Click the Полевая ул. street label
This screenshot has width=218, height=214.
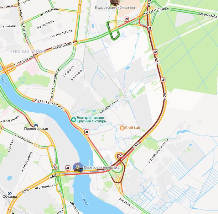[126, 204]
